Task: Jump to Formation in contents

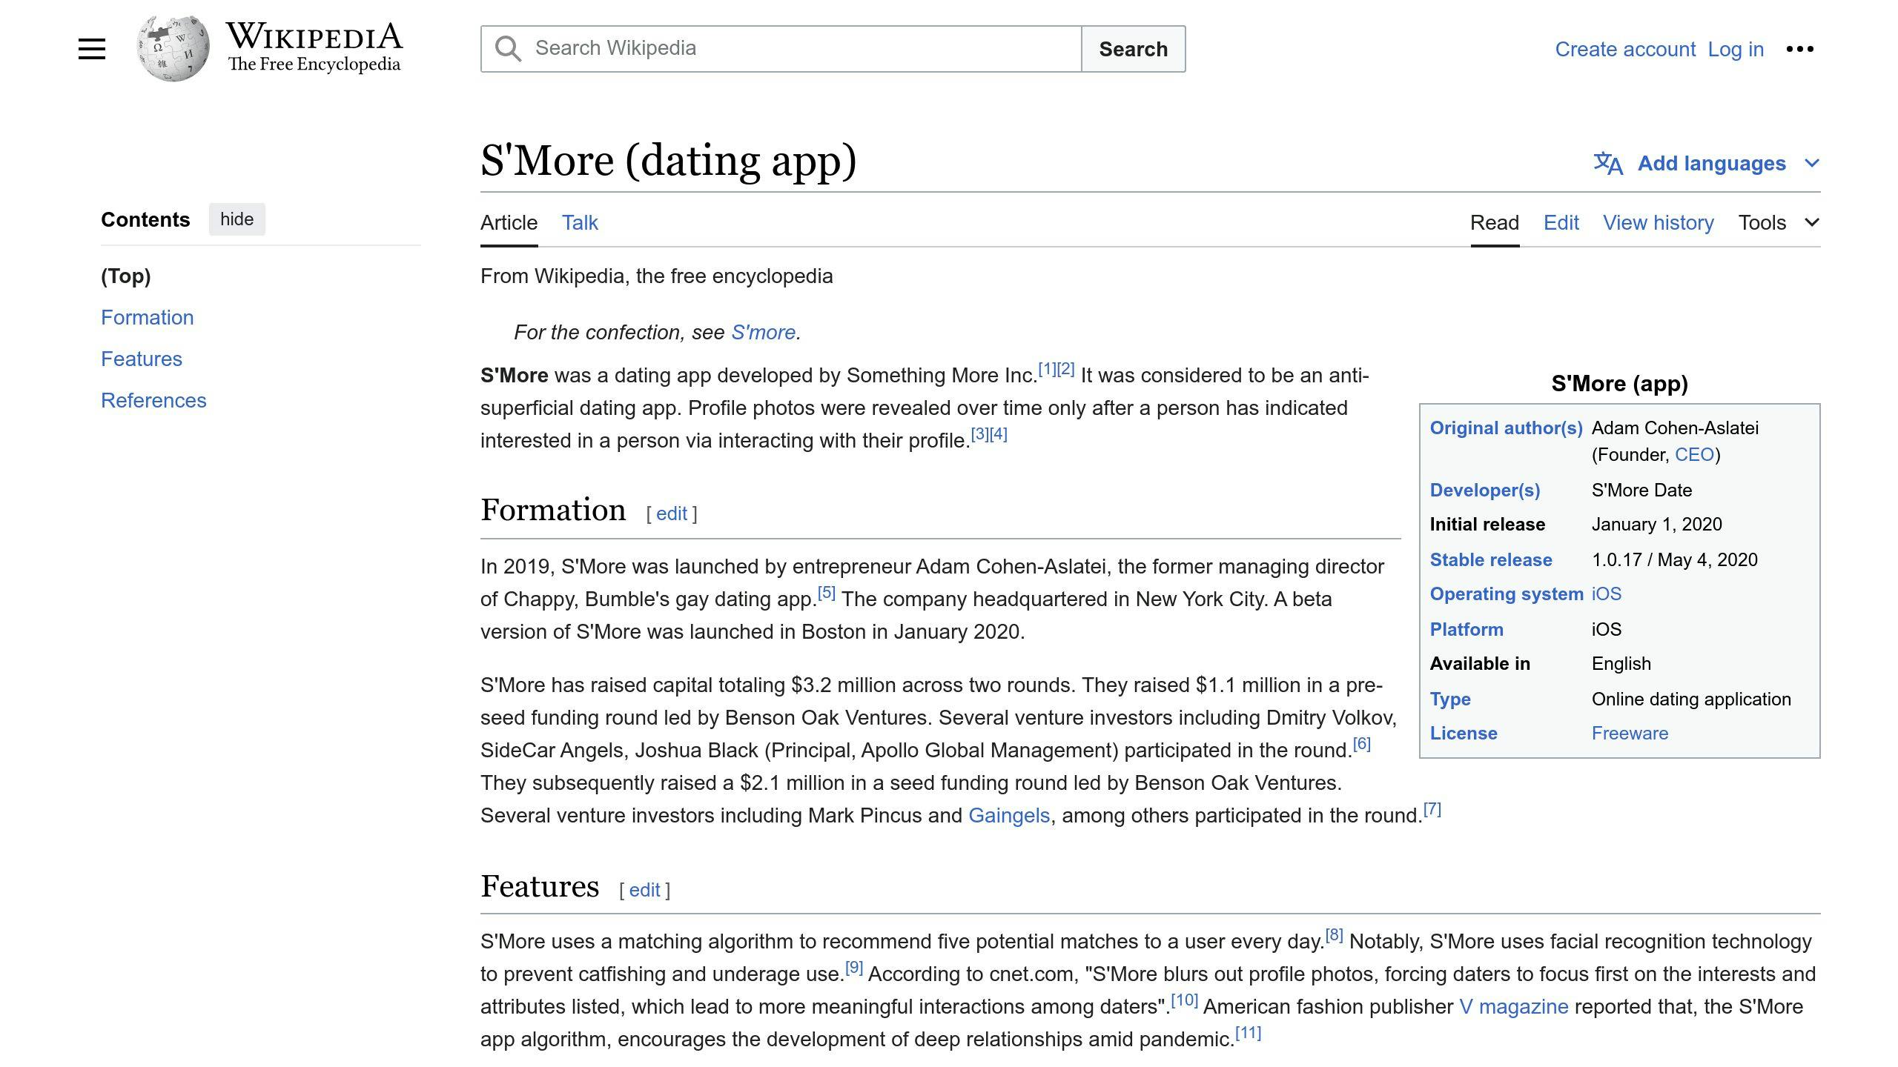Action: pyautogui.click(x=147, y=317)
